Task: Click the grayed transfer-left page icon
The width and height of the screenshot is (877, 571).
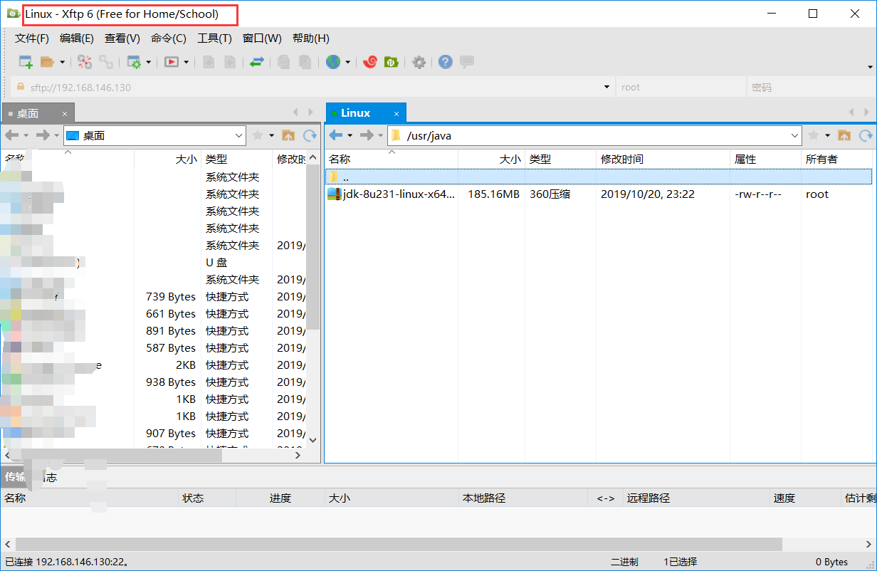Action: [209, 62]
